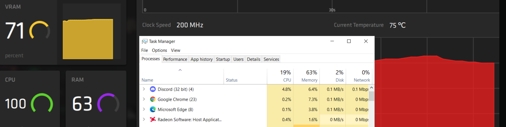Collapse the column header using the up chevron
506x127 pixels.
[180, 70]
